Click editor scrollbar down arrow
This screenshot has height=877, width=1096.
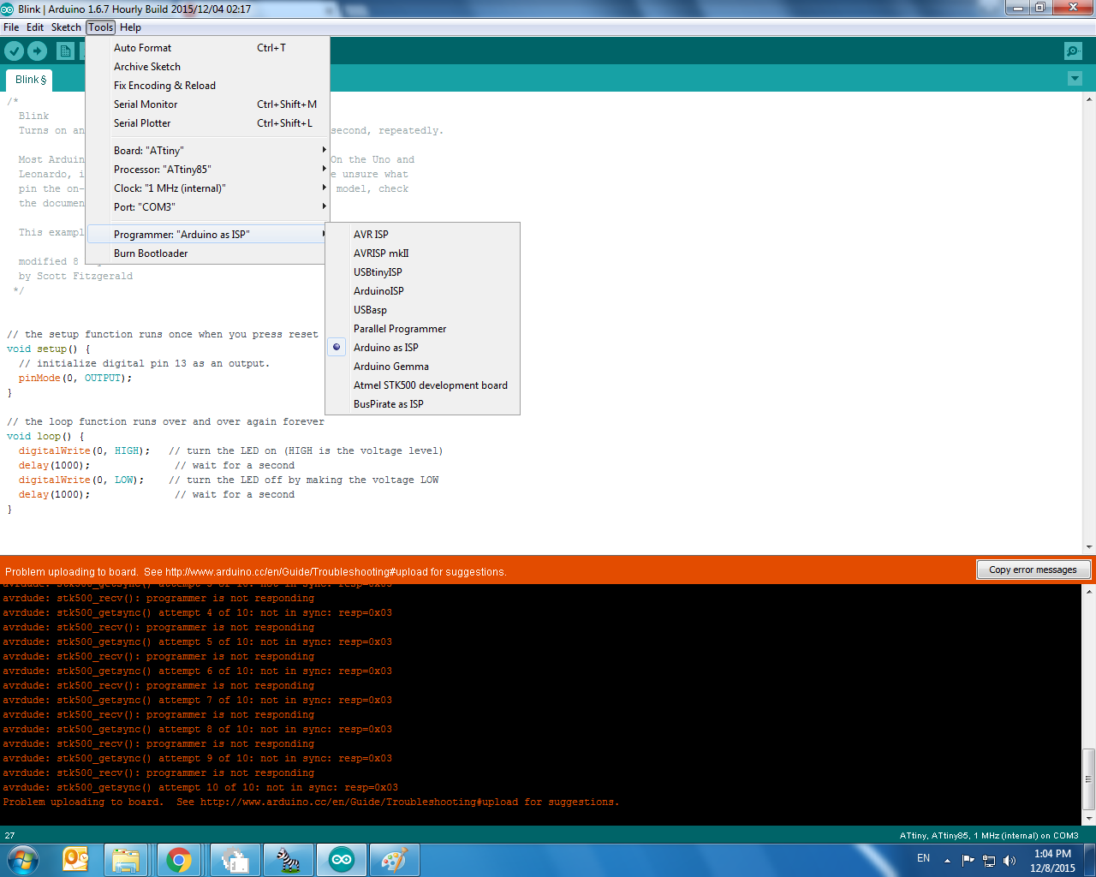[1089, 547]
